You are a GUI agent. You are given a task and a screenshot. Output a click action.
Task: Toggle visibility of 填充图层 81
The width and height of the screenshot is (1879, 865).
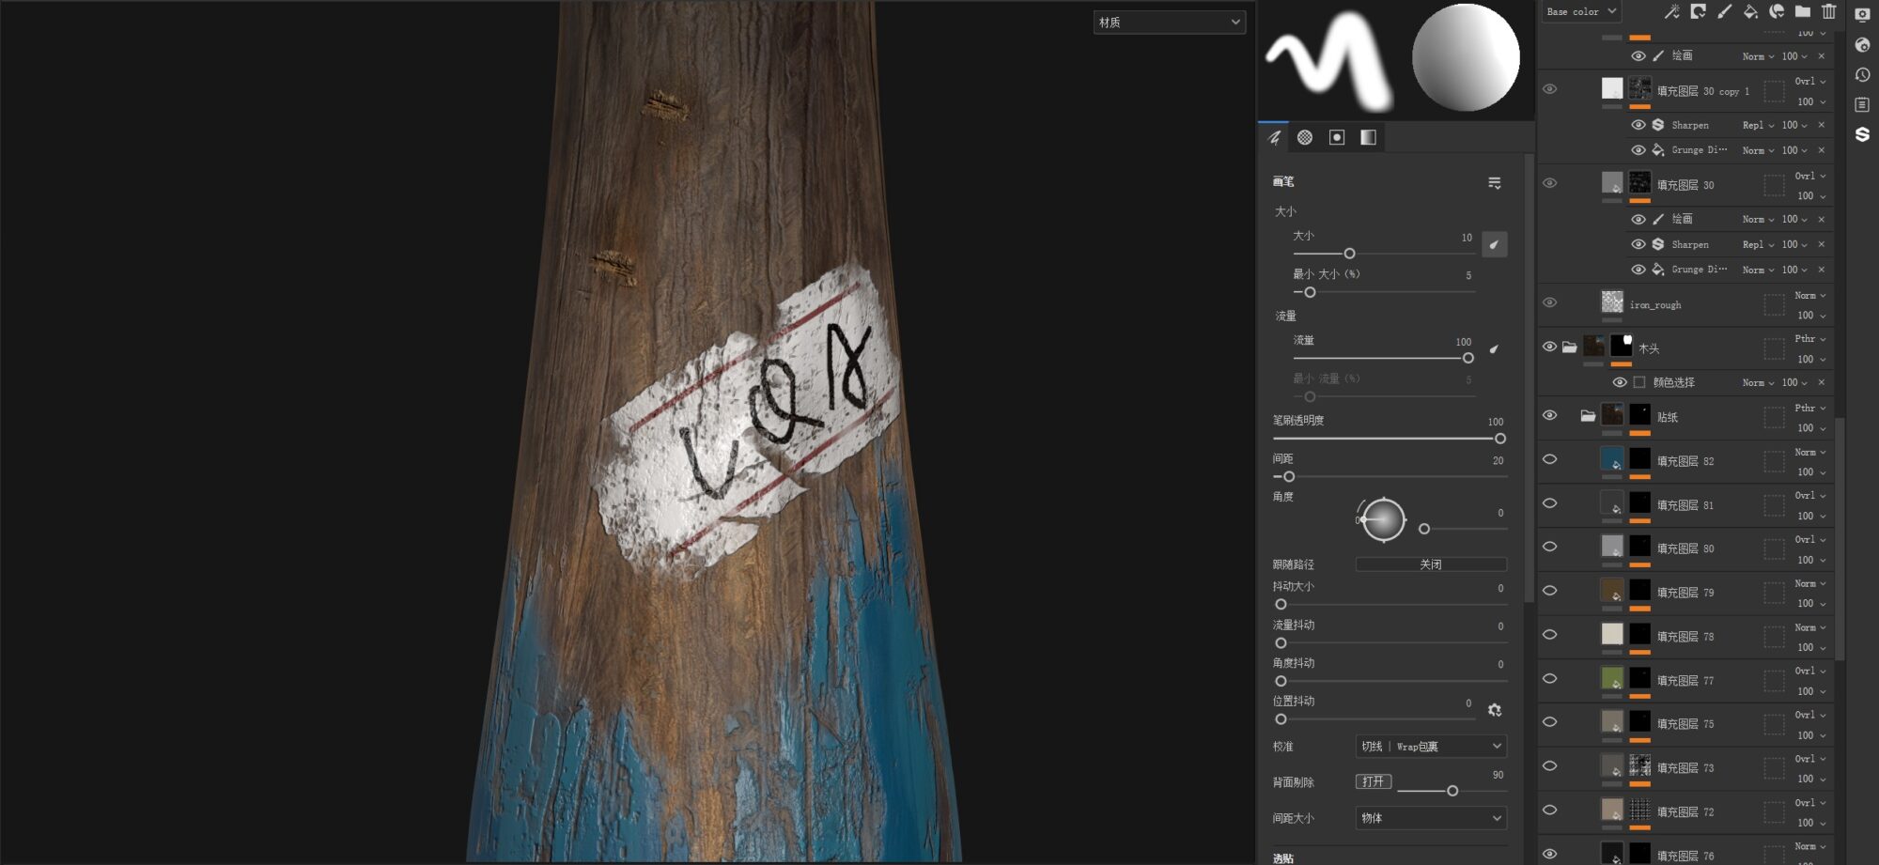pyautogui.click(x=1549, y=503)
